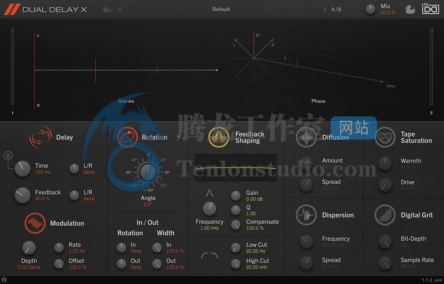Screen dimensions: 444x284
Task: Click the version text "1.1.2_x64"
Action: 432,280
